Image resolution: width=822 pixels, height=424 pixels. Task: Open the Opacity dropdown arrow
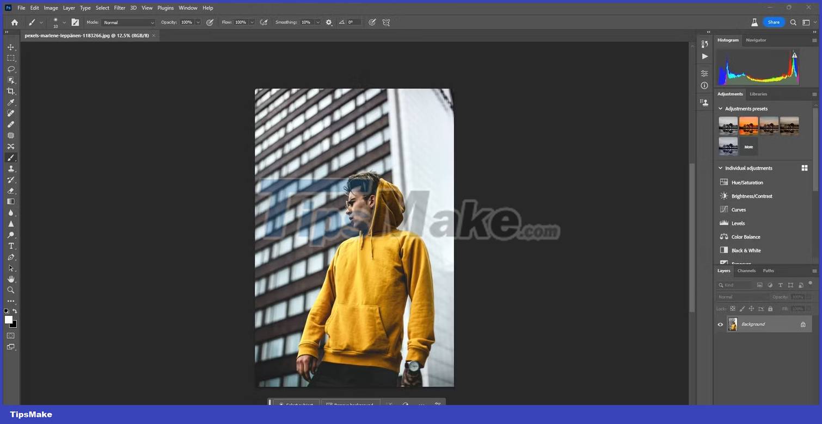click(x=198, y=22)
